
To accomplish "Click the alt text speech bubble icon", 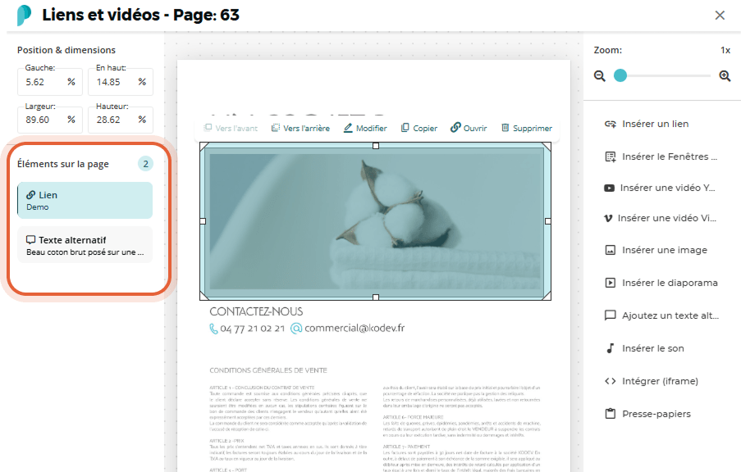I will (610, 315).
